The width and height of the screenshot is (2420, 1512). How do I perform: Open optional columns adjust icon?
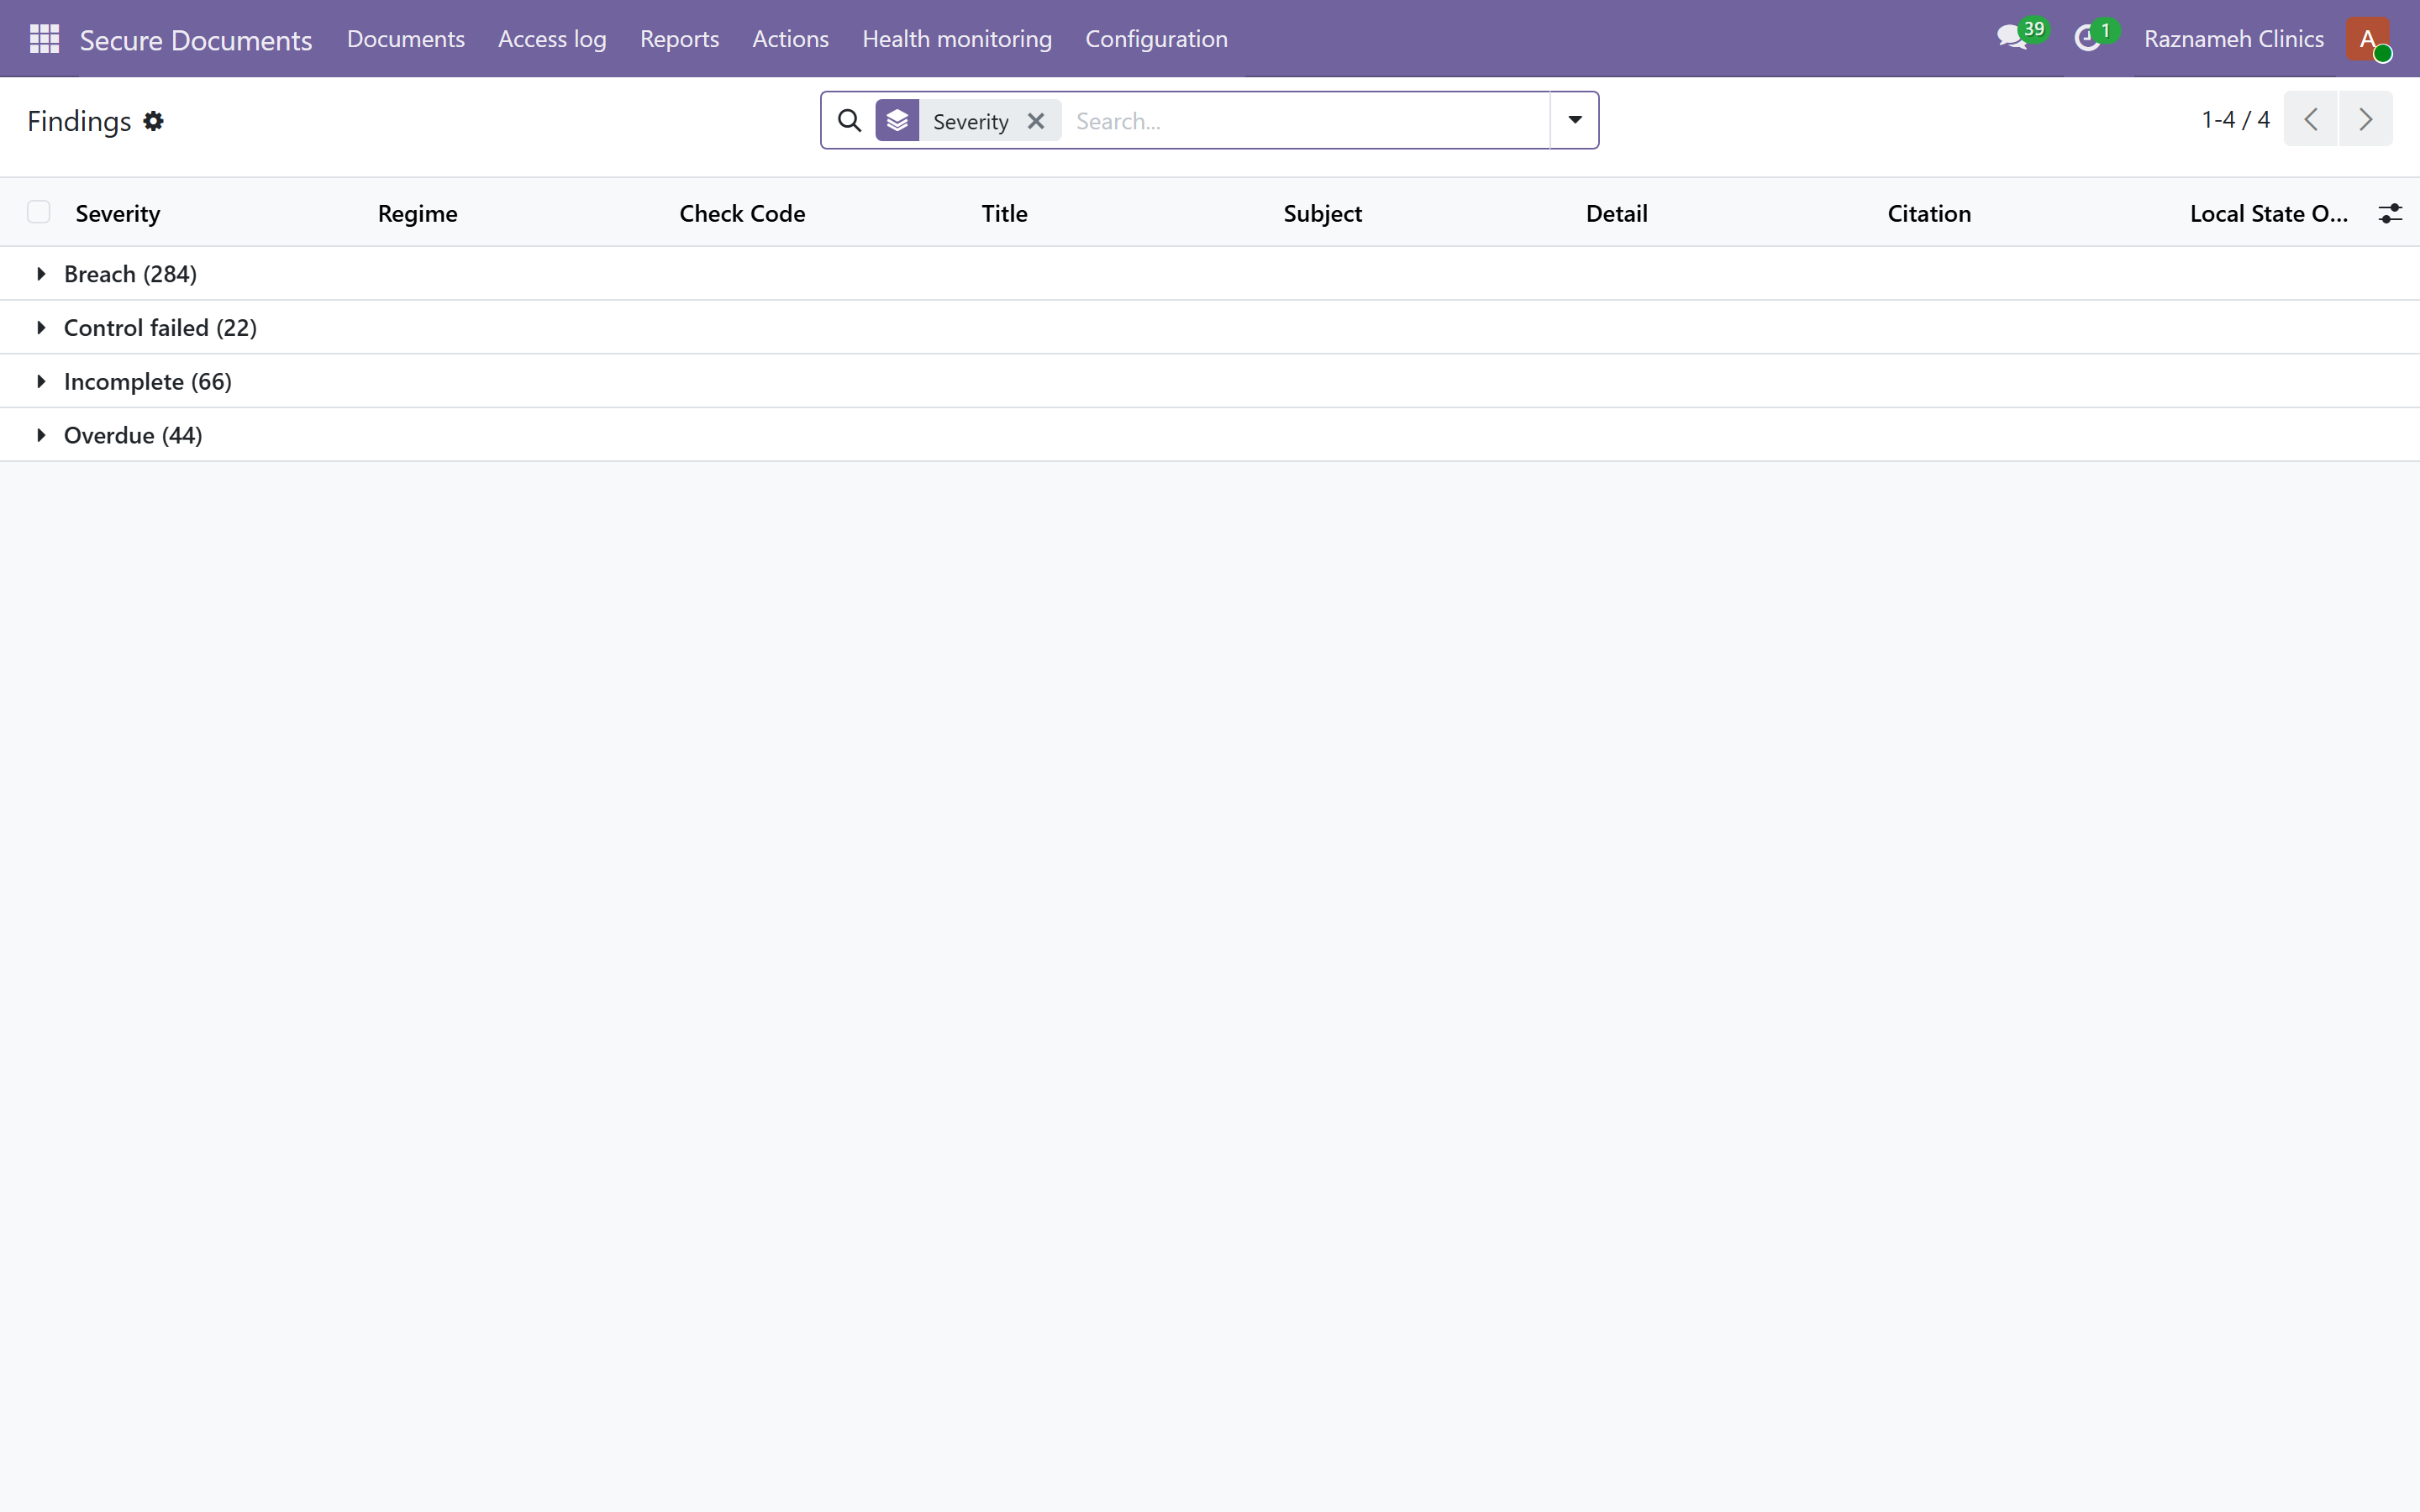coord(2390,213)
